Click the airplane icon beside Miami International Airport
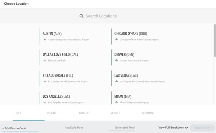216x133 pixels. click(x=117, y=102)
